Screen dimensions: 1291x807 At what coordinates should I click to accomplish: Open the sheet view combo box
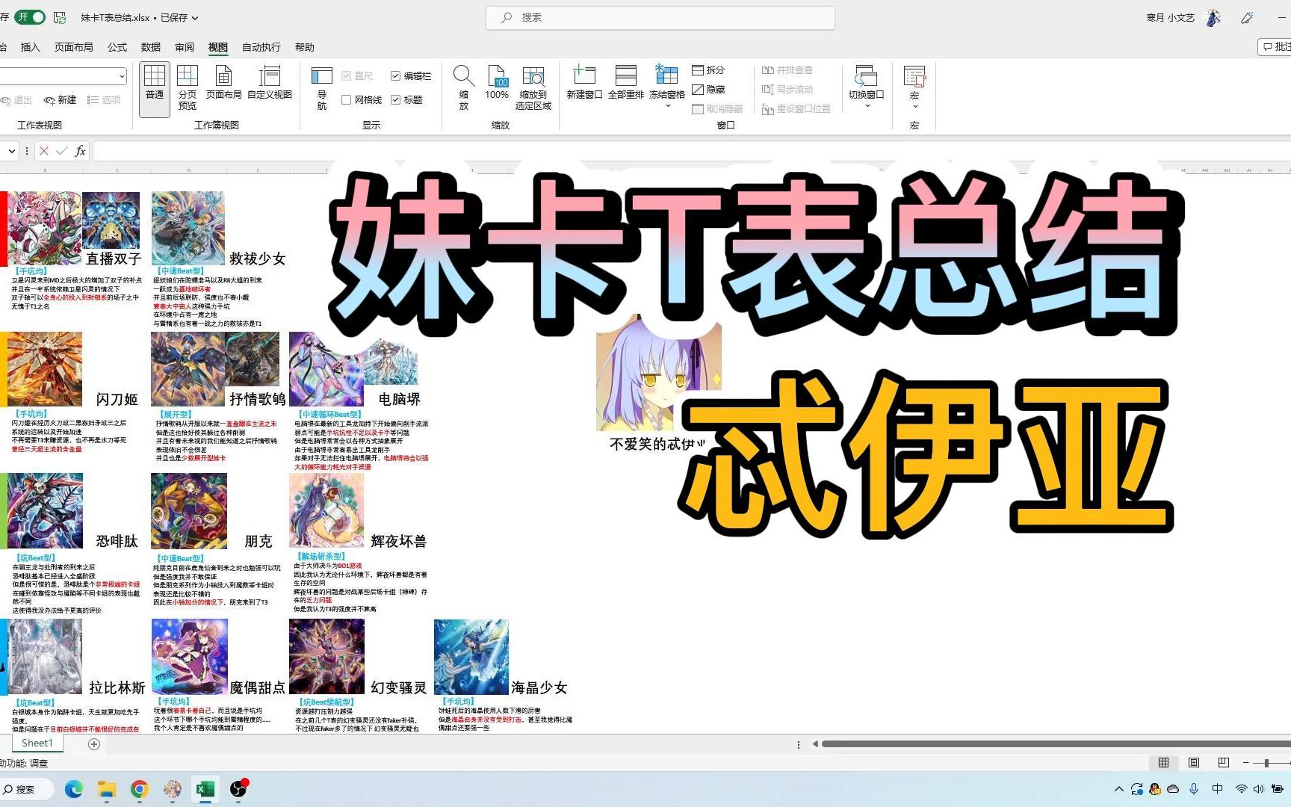(x=63, y=75)
